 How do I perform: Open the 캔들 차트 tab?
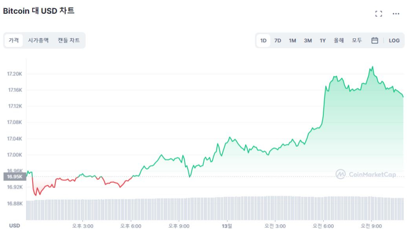69,41
